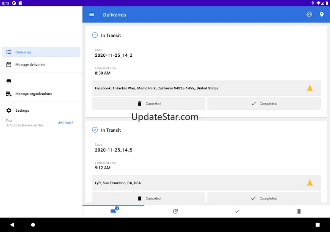
Task: Tap the number 2 circle badge
Action: pos(95,130)
